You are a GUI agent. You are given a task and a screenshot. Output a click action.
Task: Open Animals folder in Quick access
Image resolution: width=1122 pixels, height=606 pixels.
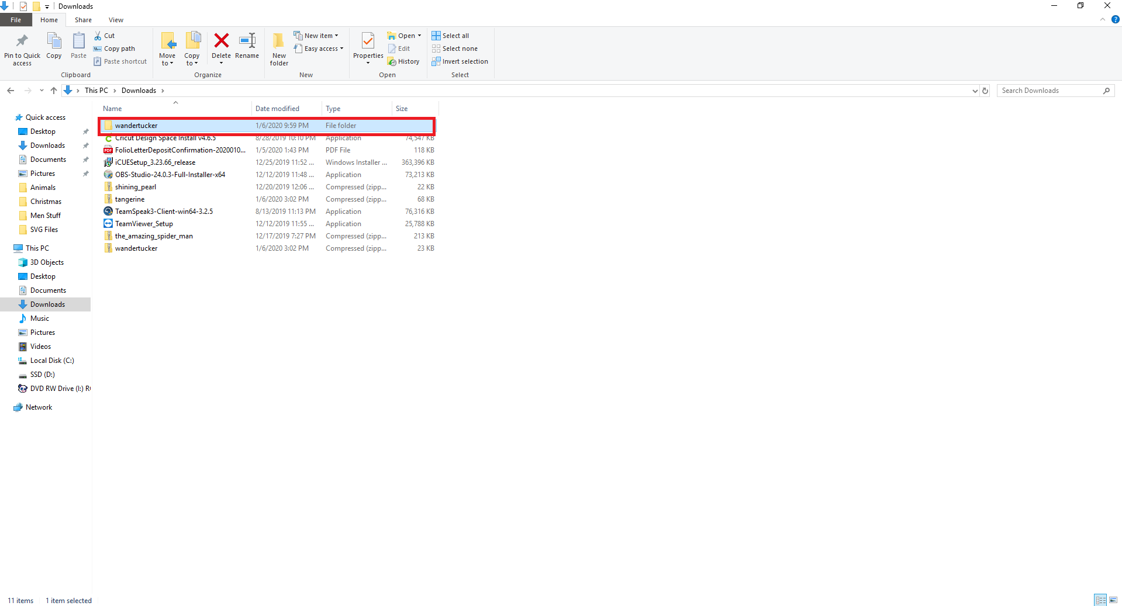pos(43,188)
